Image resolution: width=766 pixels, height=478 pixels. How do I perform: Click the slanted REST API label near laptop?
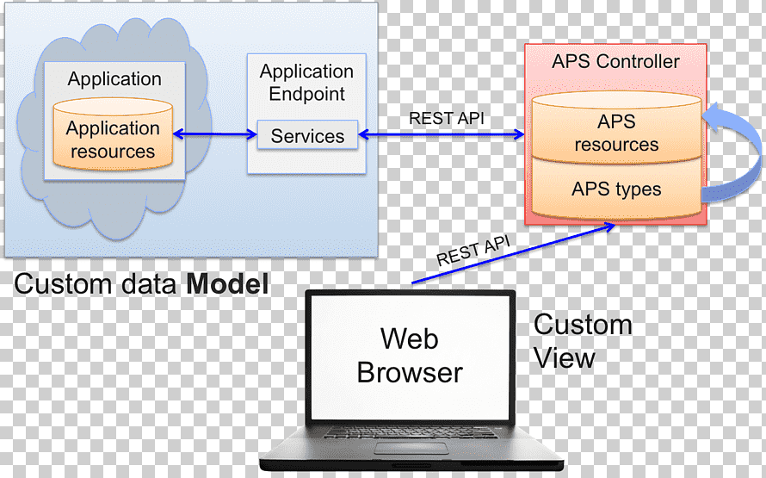[x=473, y=251]
